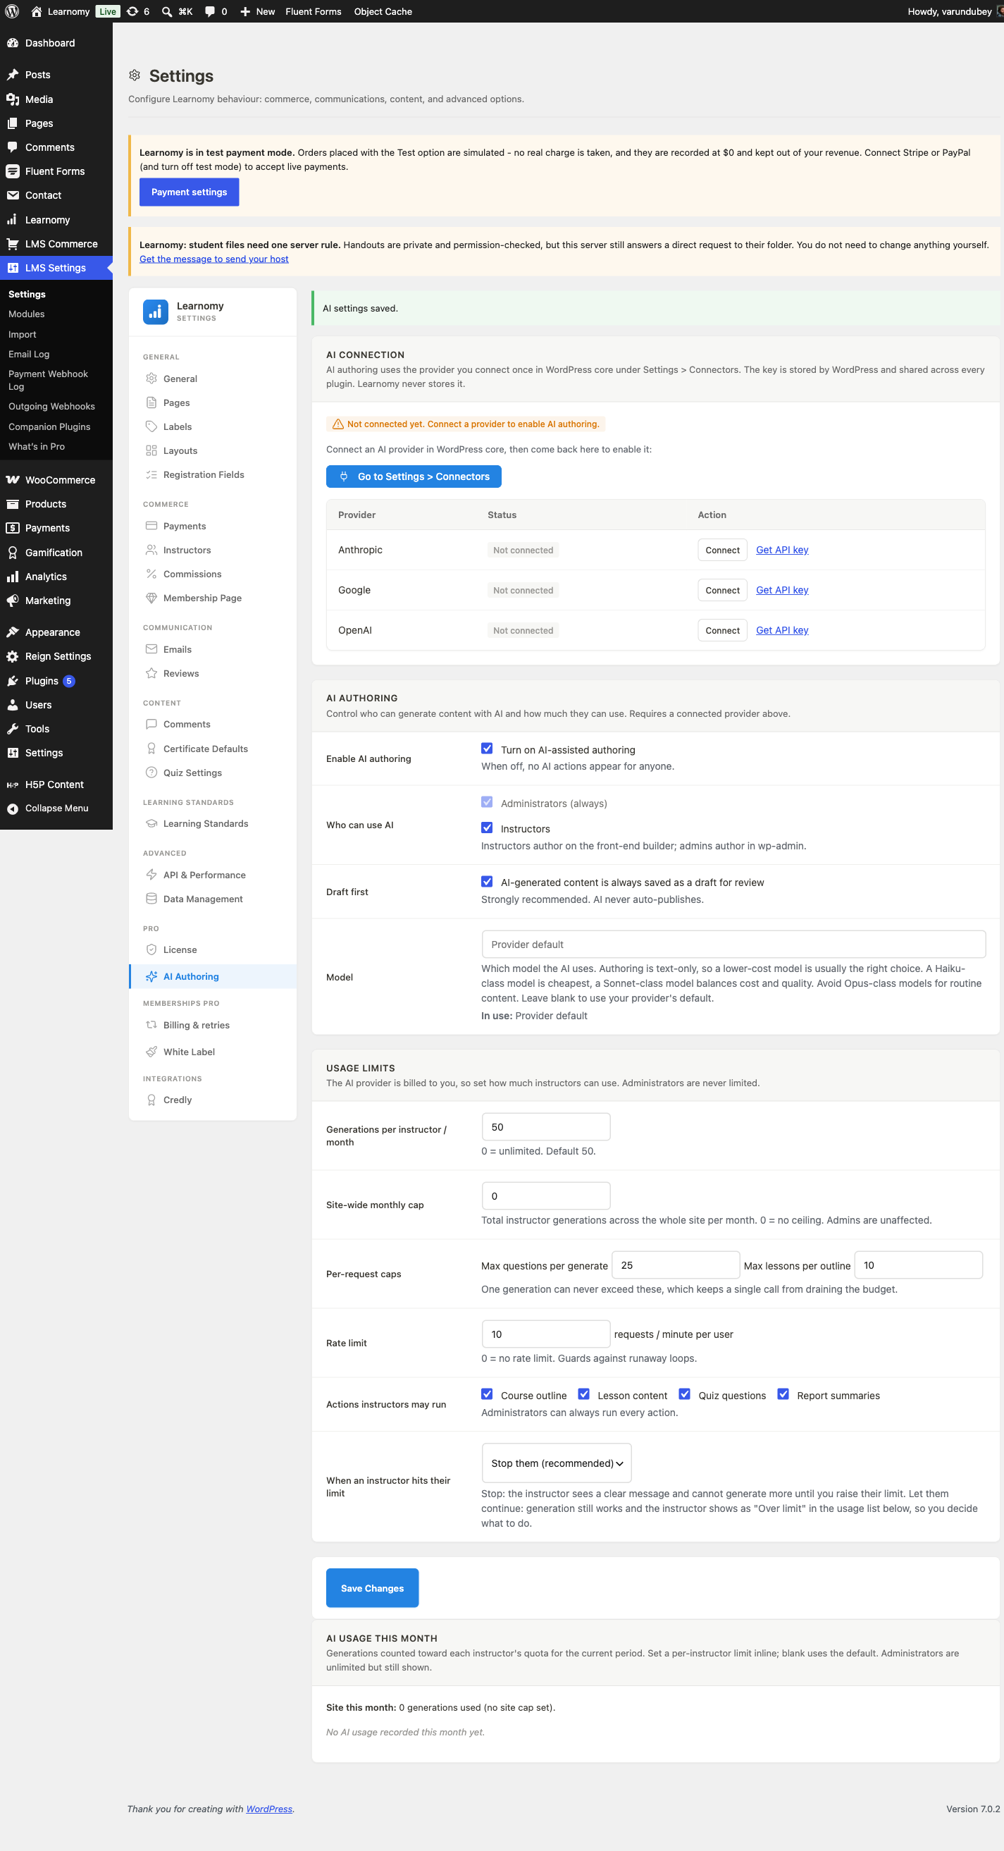The height and width of the screenshot is (1851, 1004).
Task: Click the Posts pushpin icon
Action: (12, 75)
